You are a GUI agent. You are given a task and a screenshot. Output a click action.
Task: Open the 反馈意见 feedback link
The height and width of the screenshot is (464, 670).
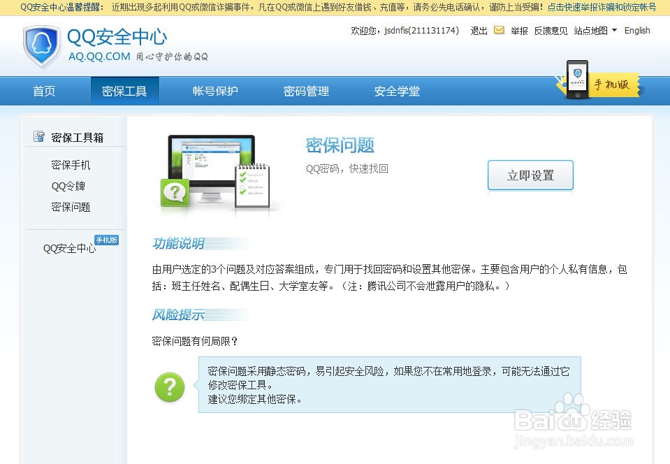551,31
